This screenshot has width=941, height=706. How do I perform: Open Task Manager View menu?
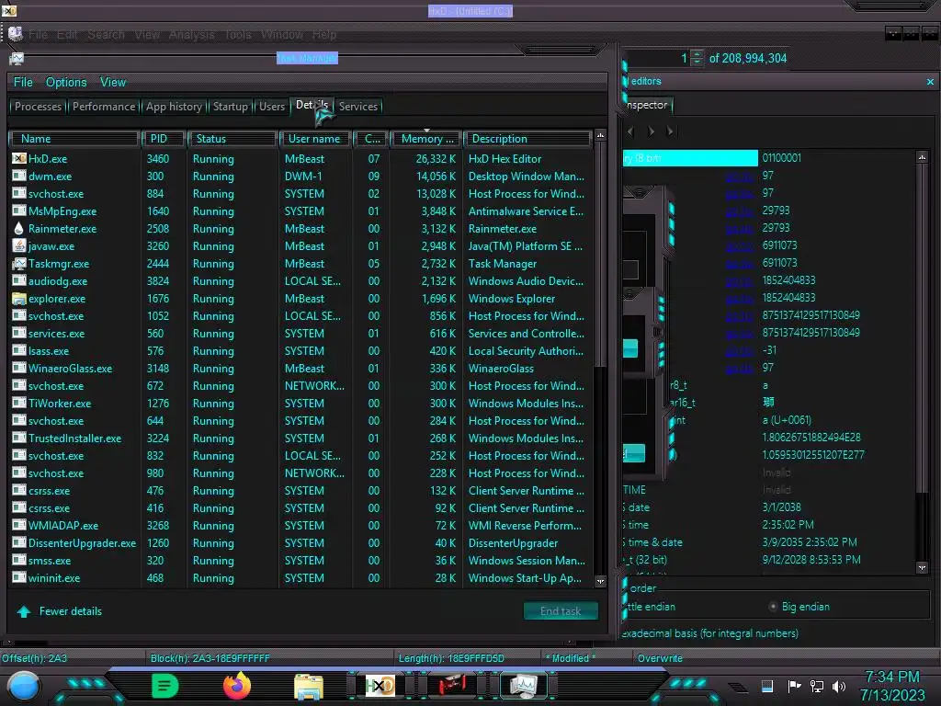(113, 82)
